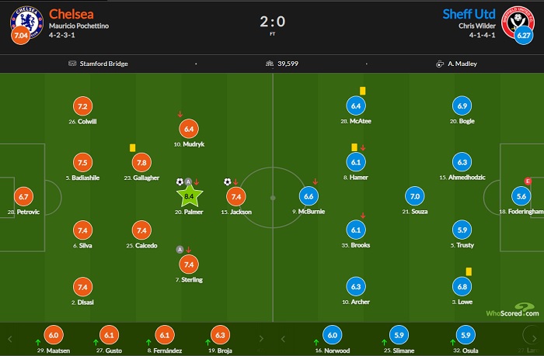Click the attendance icon next to 39,599
This screenshot has width=544, height=356.
point(269,64)
